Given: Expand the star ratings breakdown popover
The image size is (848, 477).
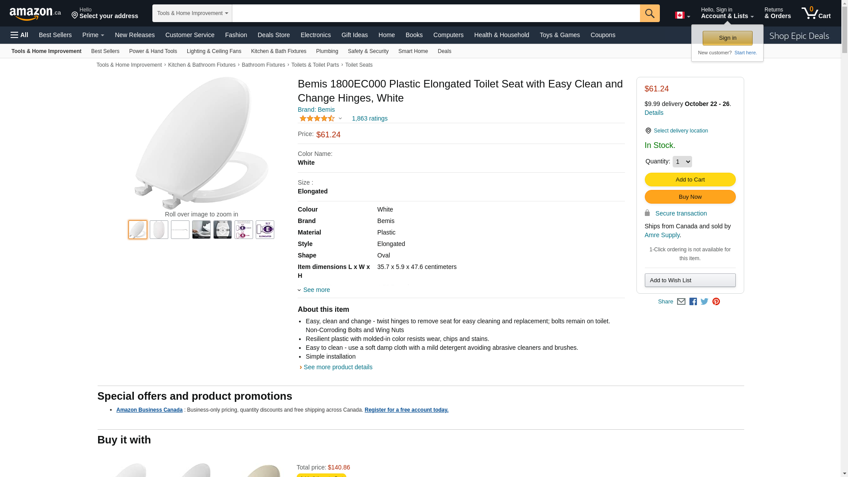Looking at the screenshot, I should tap(321, 118).
